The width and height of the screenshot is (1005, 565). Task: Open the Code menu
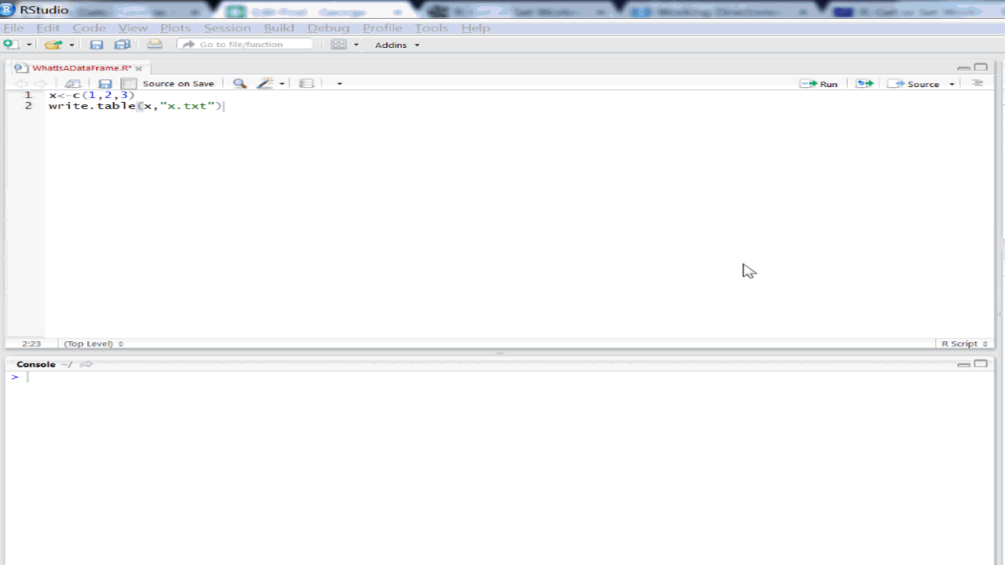89,27
